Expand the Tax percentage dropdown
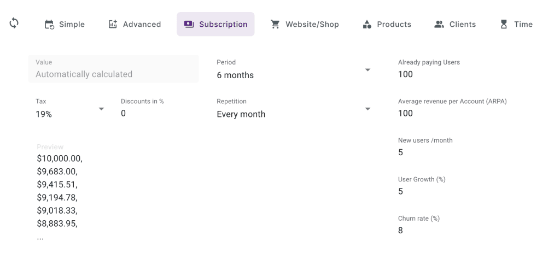560x259 pixels. [x=101, y=109]
